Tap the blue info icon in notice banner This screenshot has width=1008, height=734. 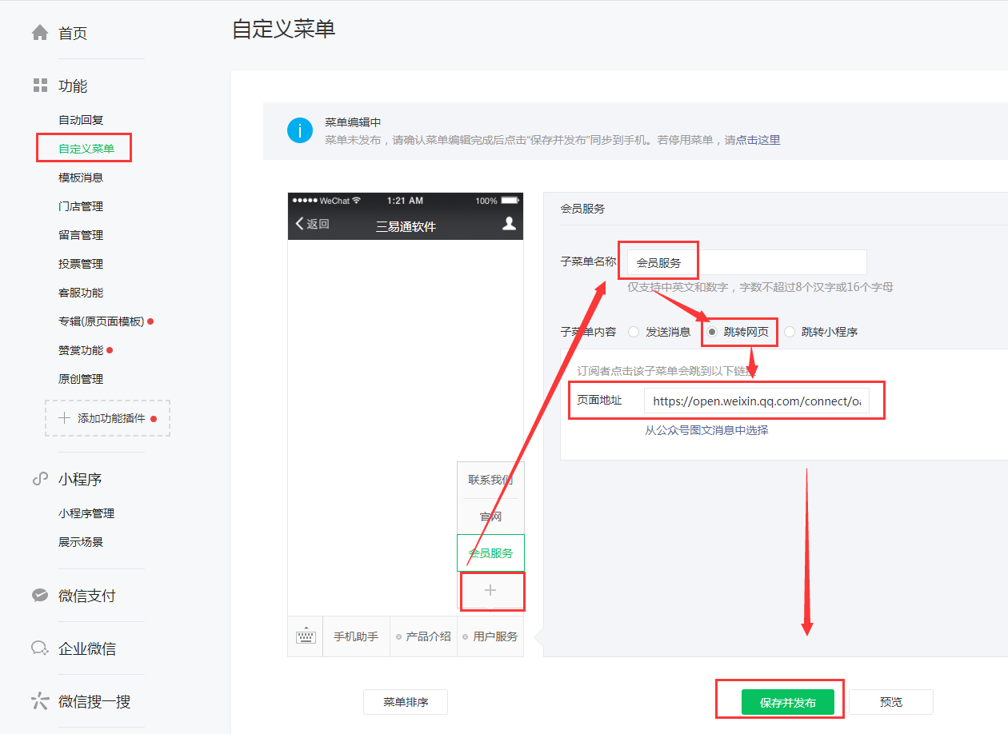click(x=300, y=130)
